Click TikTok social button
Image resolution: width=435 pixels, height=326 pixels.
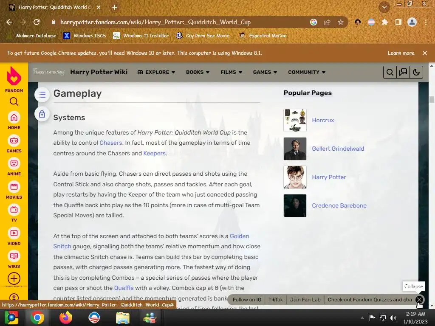275,300
